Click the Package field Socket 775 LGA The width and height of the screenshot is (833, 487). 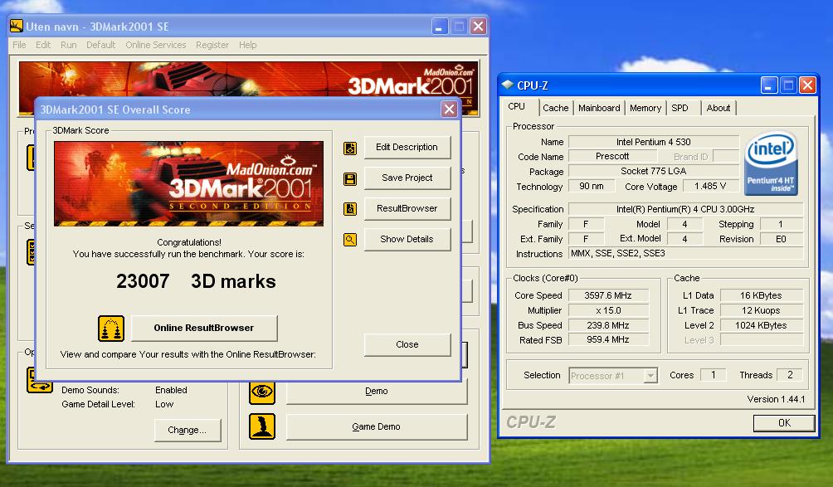click(x=654, y=171)
